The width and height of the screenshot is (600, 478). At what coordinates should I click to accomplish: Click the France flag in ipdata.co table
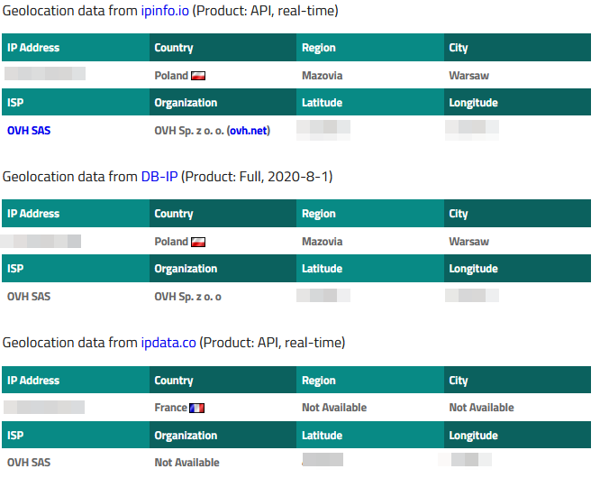(196, 408)
